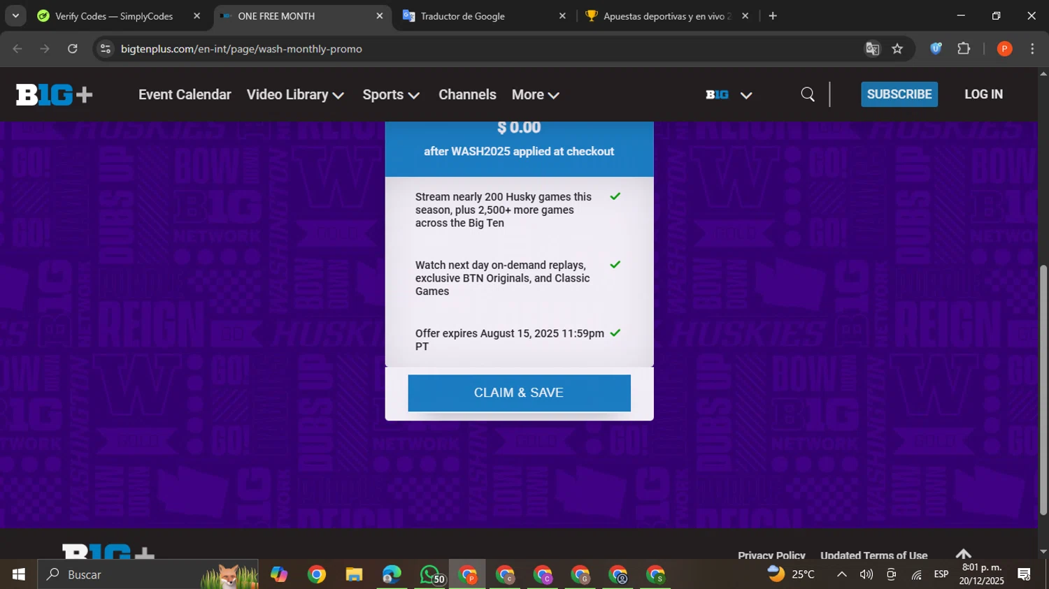The height and width of the screenshot is (589, 1049).
Task: Switch to the Verify Codes — SimplyCodes tab
Action: point(114,16)
